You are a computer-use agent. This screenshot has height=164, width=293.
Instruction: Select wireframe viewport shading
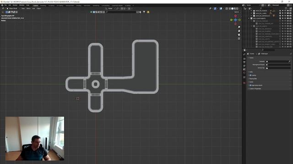230,9
